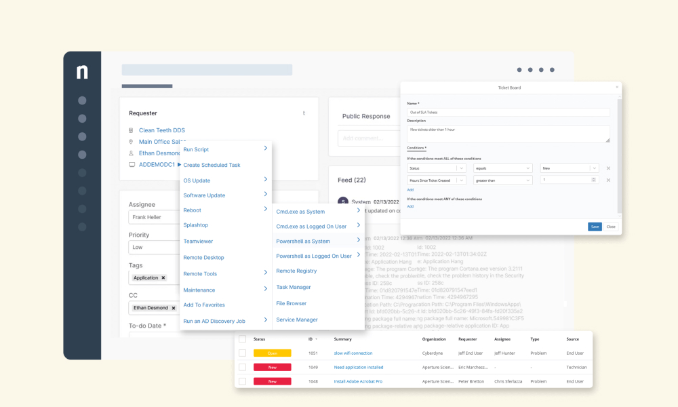This screenshot has width=678, height=407.
Task: Click the Assignee field showing Frank Heller
Action: pos(154,217)
